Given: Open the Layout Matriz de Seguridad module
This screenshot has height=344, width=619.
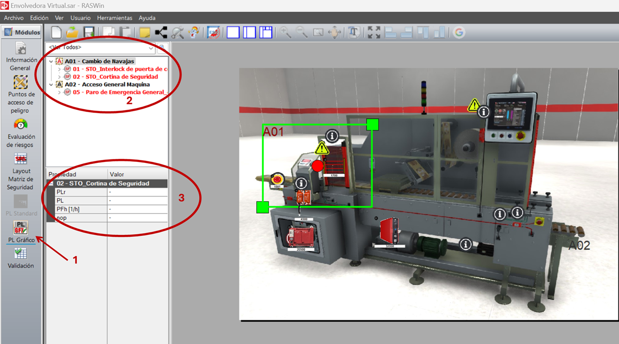Looking at the screenshot, I should point(21,172).
